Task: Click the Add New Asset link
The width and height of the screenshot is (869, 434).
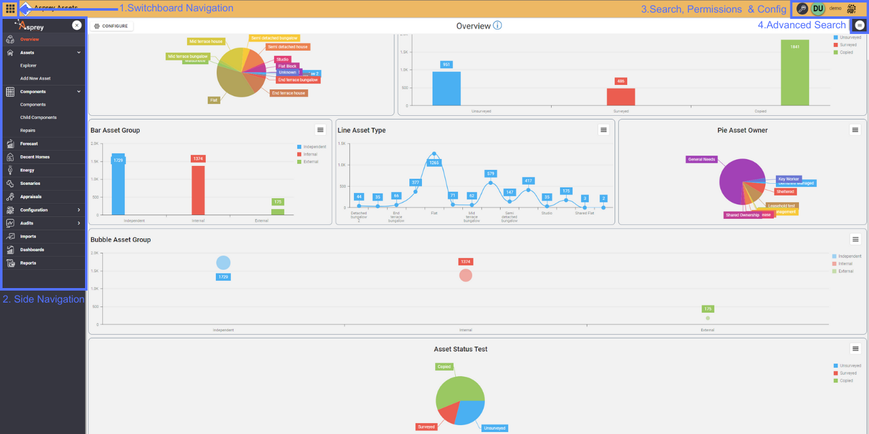Action: (x=35, y=79)
